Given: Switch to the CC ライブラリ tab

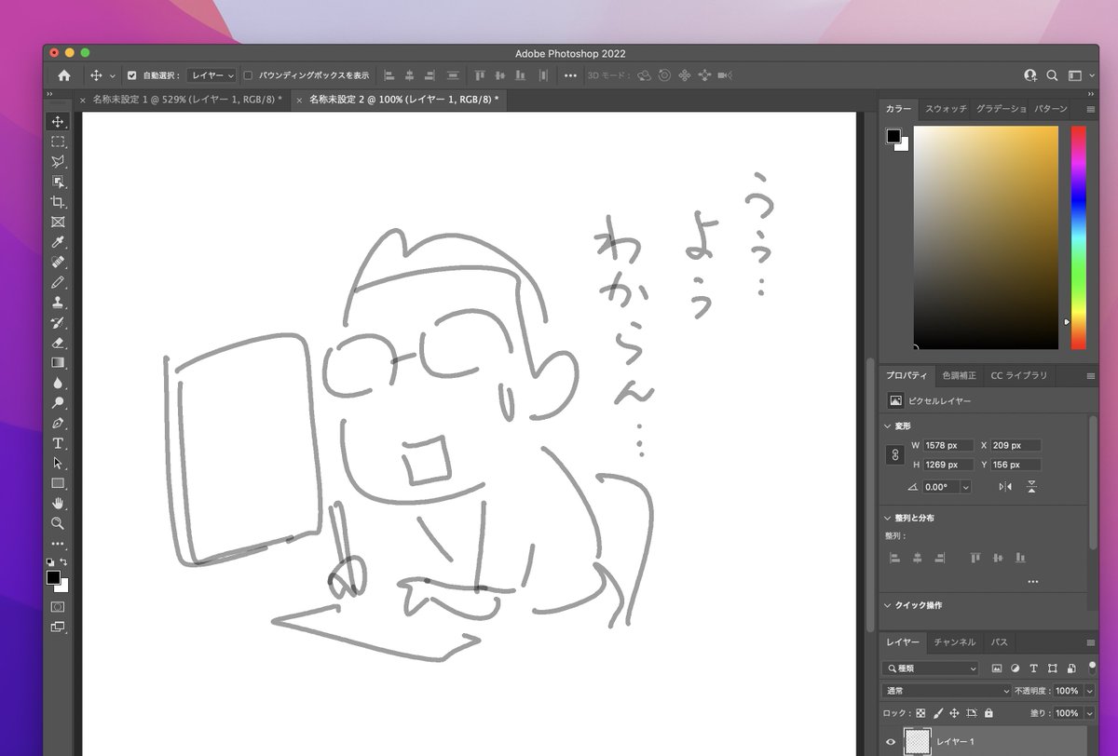Looking at the screenshot, I should [x=1019, y=375].
